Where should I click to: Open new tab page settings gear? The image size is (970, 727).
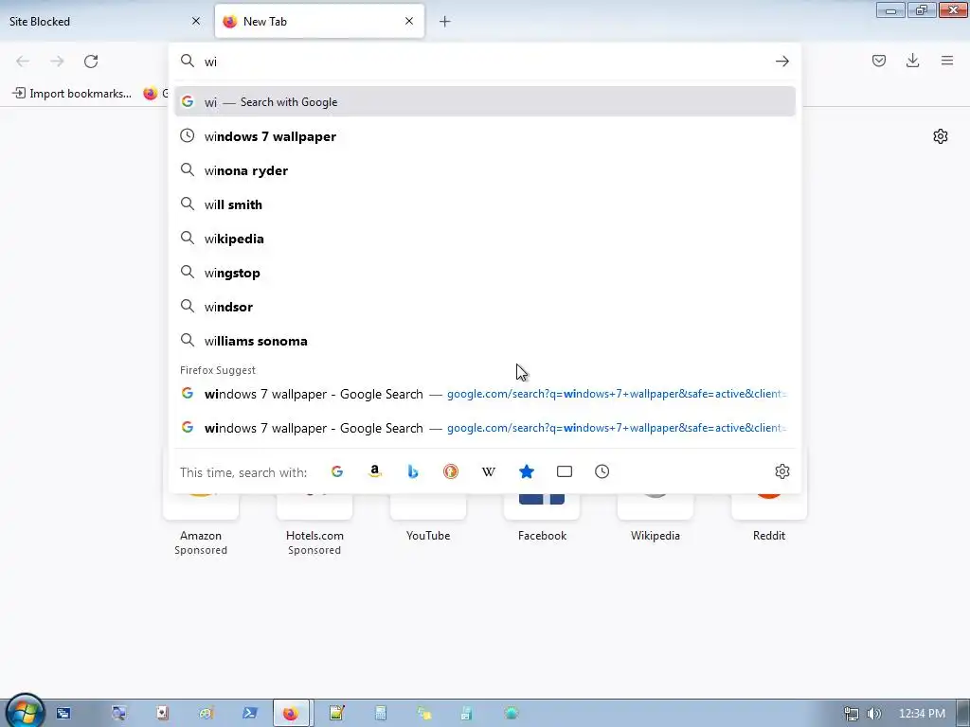(x=941, y=136)
